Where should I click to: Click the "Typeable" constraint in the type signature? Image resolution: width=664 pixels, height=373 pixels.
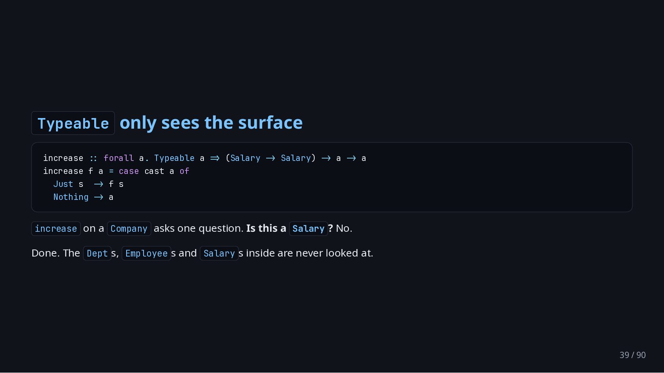coord(174,158)
